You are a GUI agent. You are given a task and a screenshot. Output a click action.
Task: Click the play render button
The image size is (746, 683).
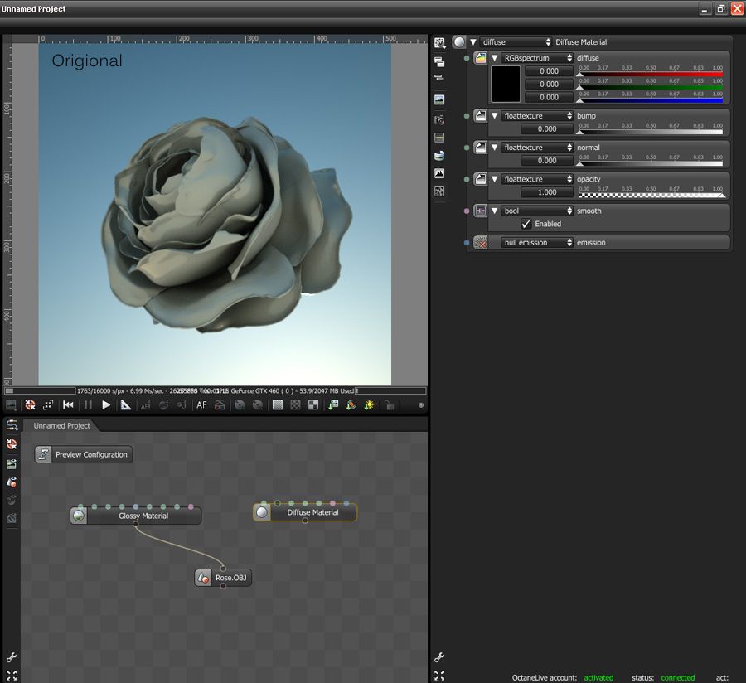coord(106,405)
